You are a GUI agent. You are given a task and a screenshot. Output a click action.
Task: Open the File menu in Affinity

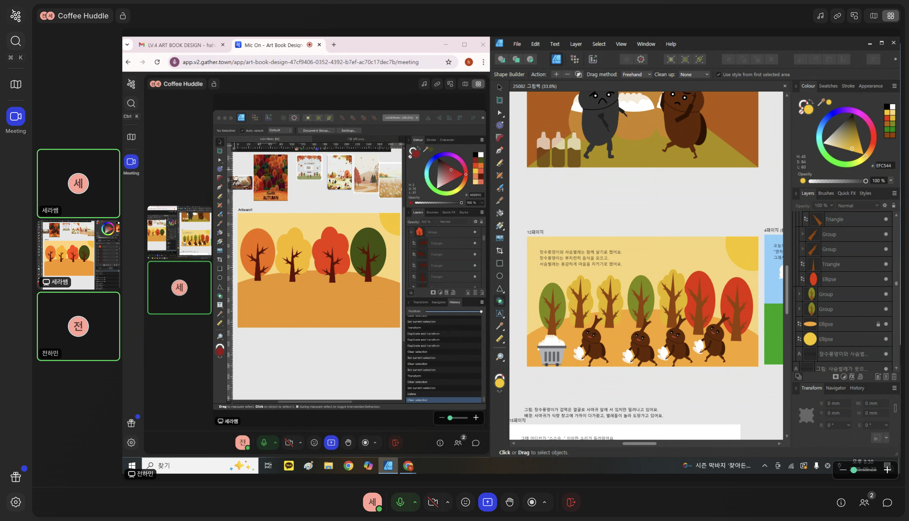[517, 44]
